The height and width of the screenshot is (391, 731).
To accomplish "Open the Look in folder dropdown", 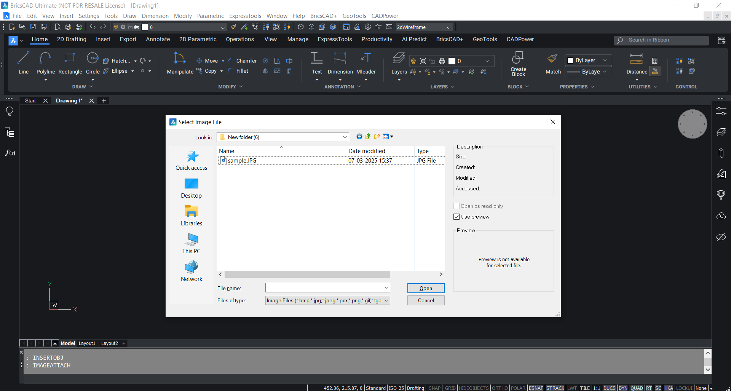I will 345,137.
